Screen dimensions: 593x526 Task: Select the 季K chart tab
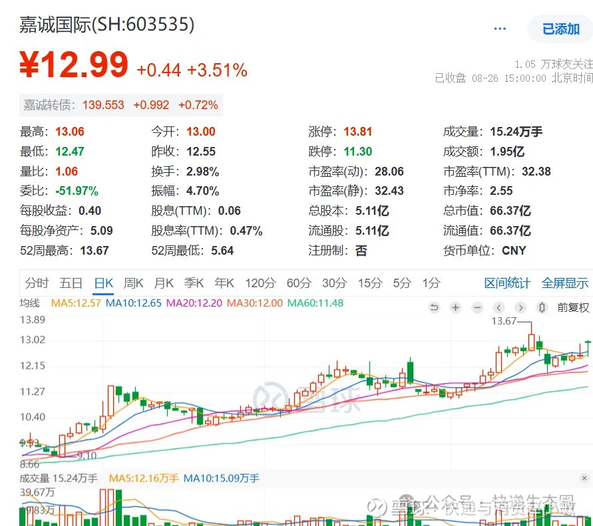tap(194, 283)
